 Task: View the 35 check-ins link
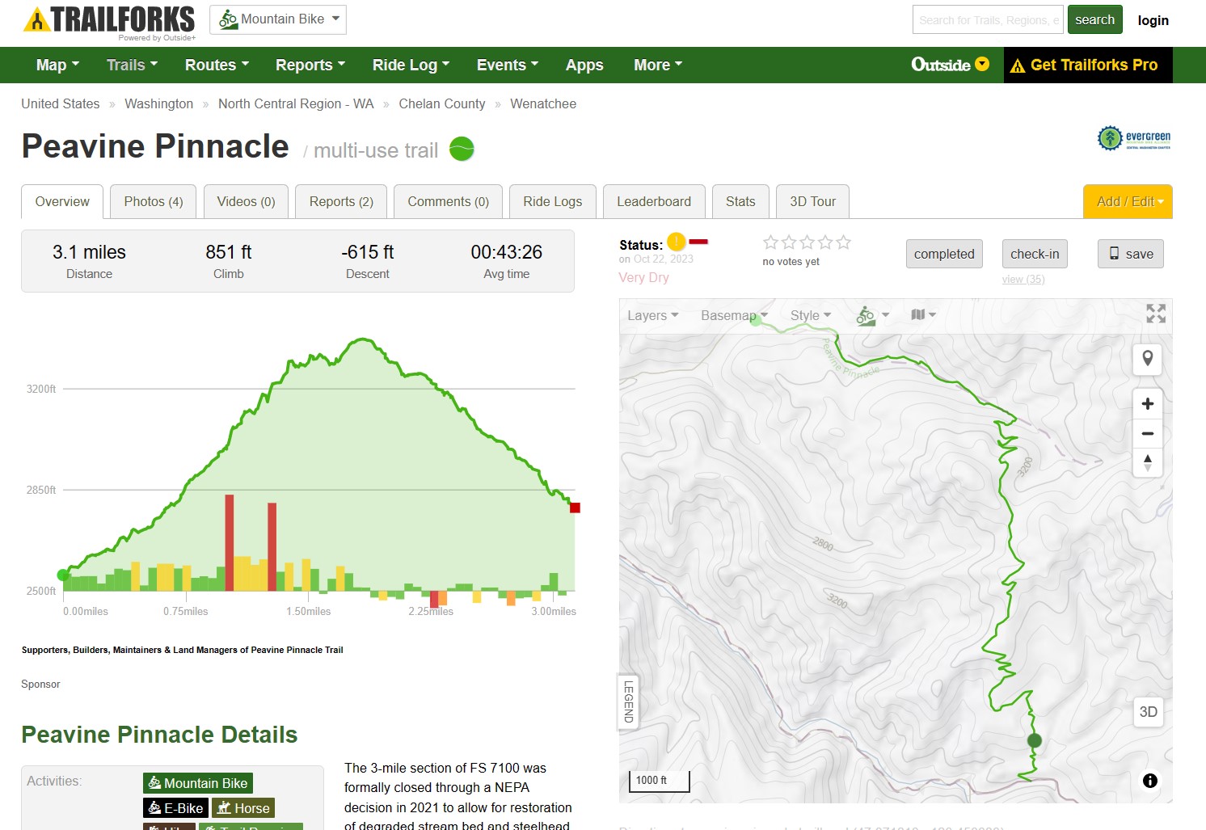1023,280
